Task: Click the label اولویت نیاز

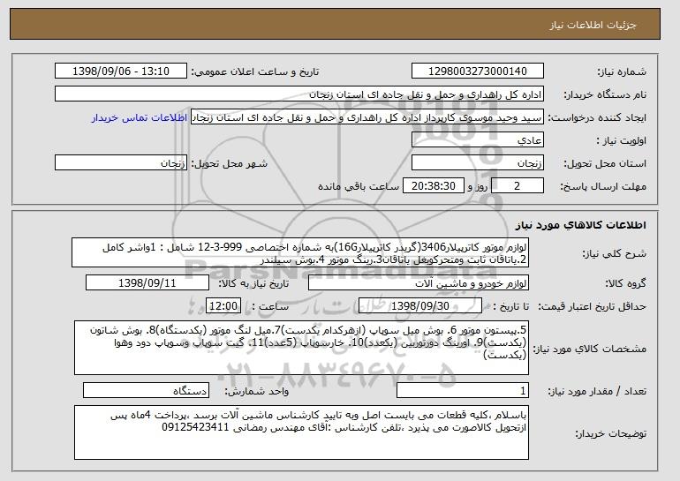Action: tap(622, 141)
